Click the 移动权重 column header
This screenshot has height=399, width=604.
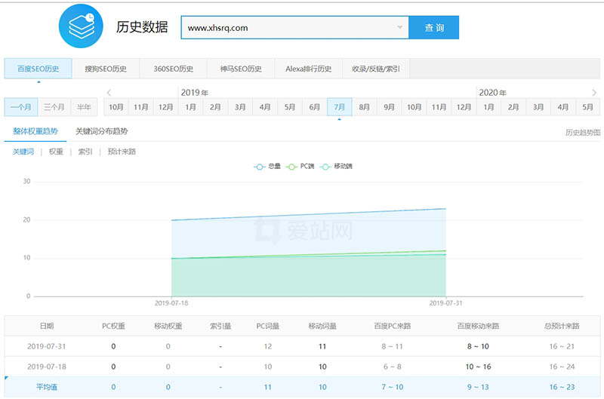tap(168, 326)
